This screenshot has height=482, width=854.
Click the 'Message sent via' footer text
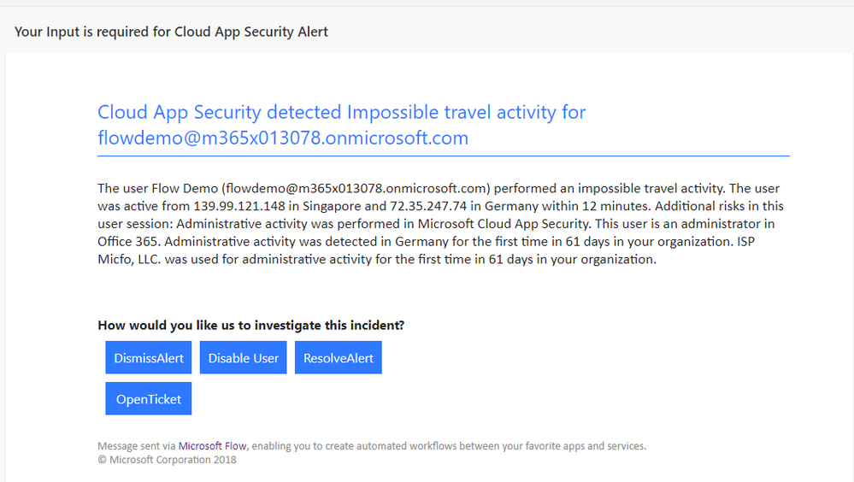(x=136, y=446)
